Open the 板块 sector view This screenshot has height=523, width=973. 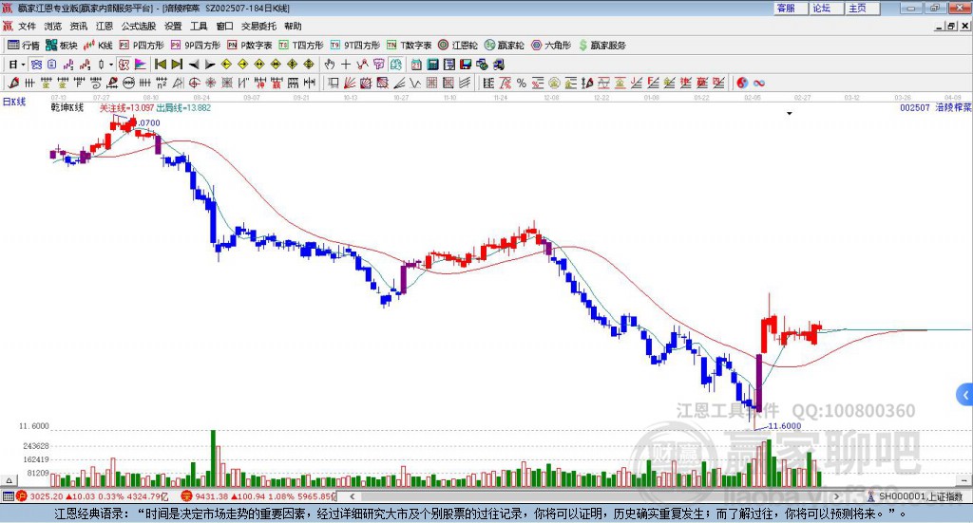point(62,46)
